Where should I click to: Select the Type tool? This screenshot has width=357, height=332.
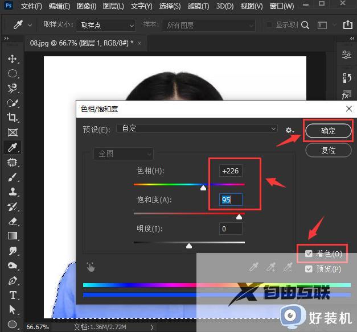coord(13,295)
